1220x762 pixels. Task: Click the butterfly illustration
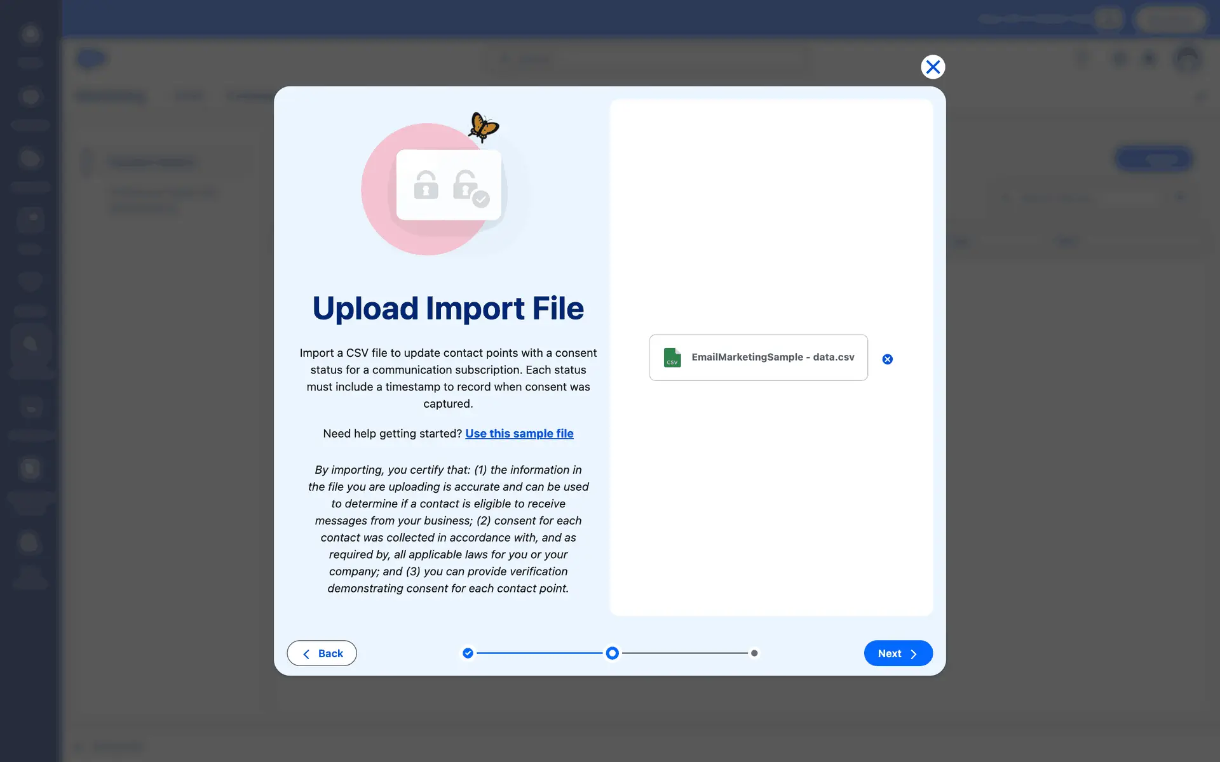[x=483, y=126]
